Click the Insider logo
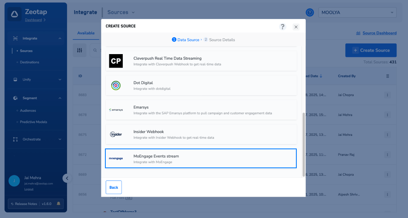The width and height of the screenshot is (408, 218). 116,134
